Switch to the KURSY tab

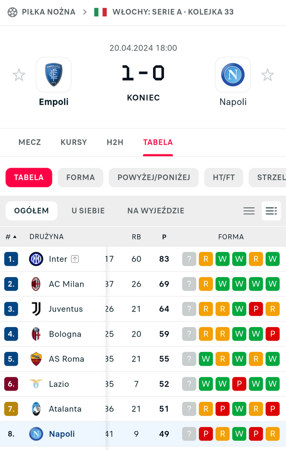pyautogui.click(x=74, y=142)
